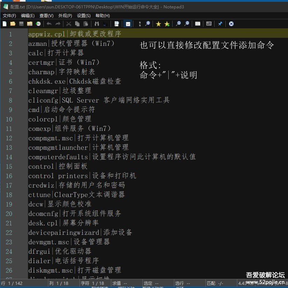Open the 设置(S) menu
This screenshot has height=288, width=288.
[84, 16]
